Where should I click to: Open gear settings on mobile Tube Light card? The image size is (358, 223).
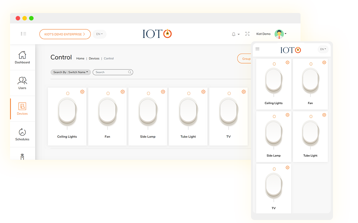pos(324,115)
